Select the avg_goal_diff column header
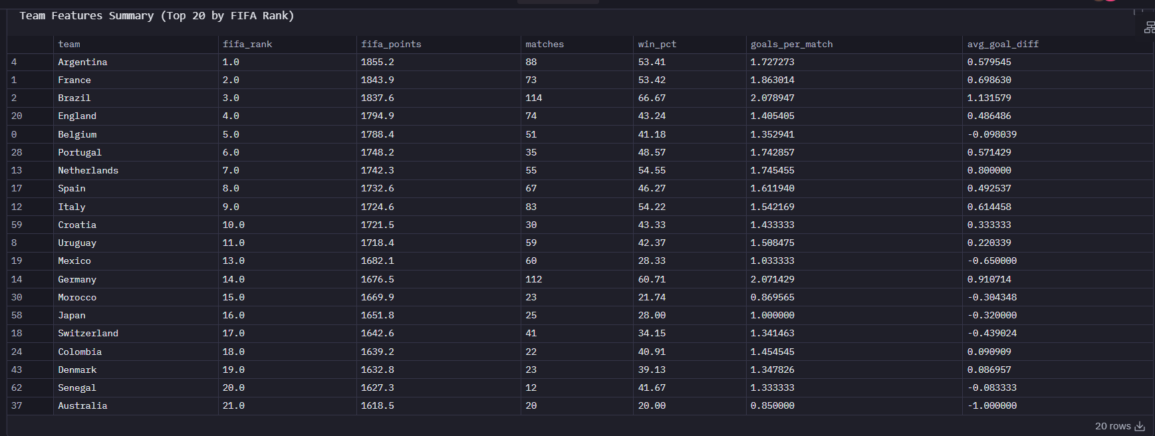 pyautogui.click(x=1003, y=44)
